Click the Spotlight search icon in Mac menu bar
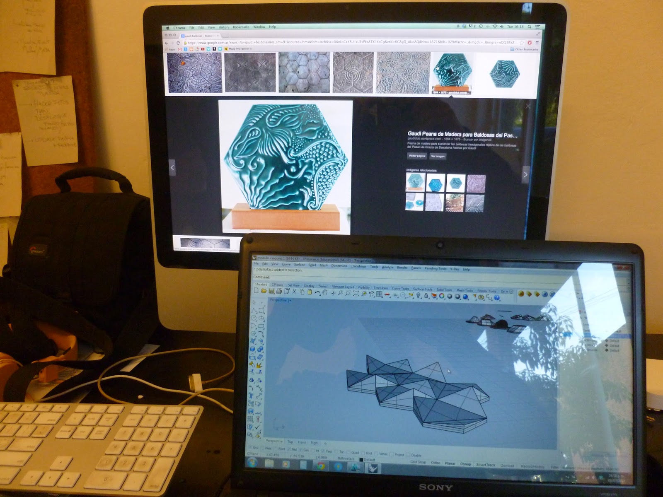The image size is (663, 497). tap(530, 27)
